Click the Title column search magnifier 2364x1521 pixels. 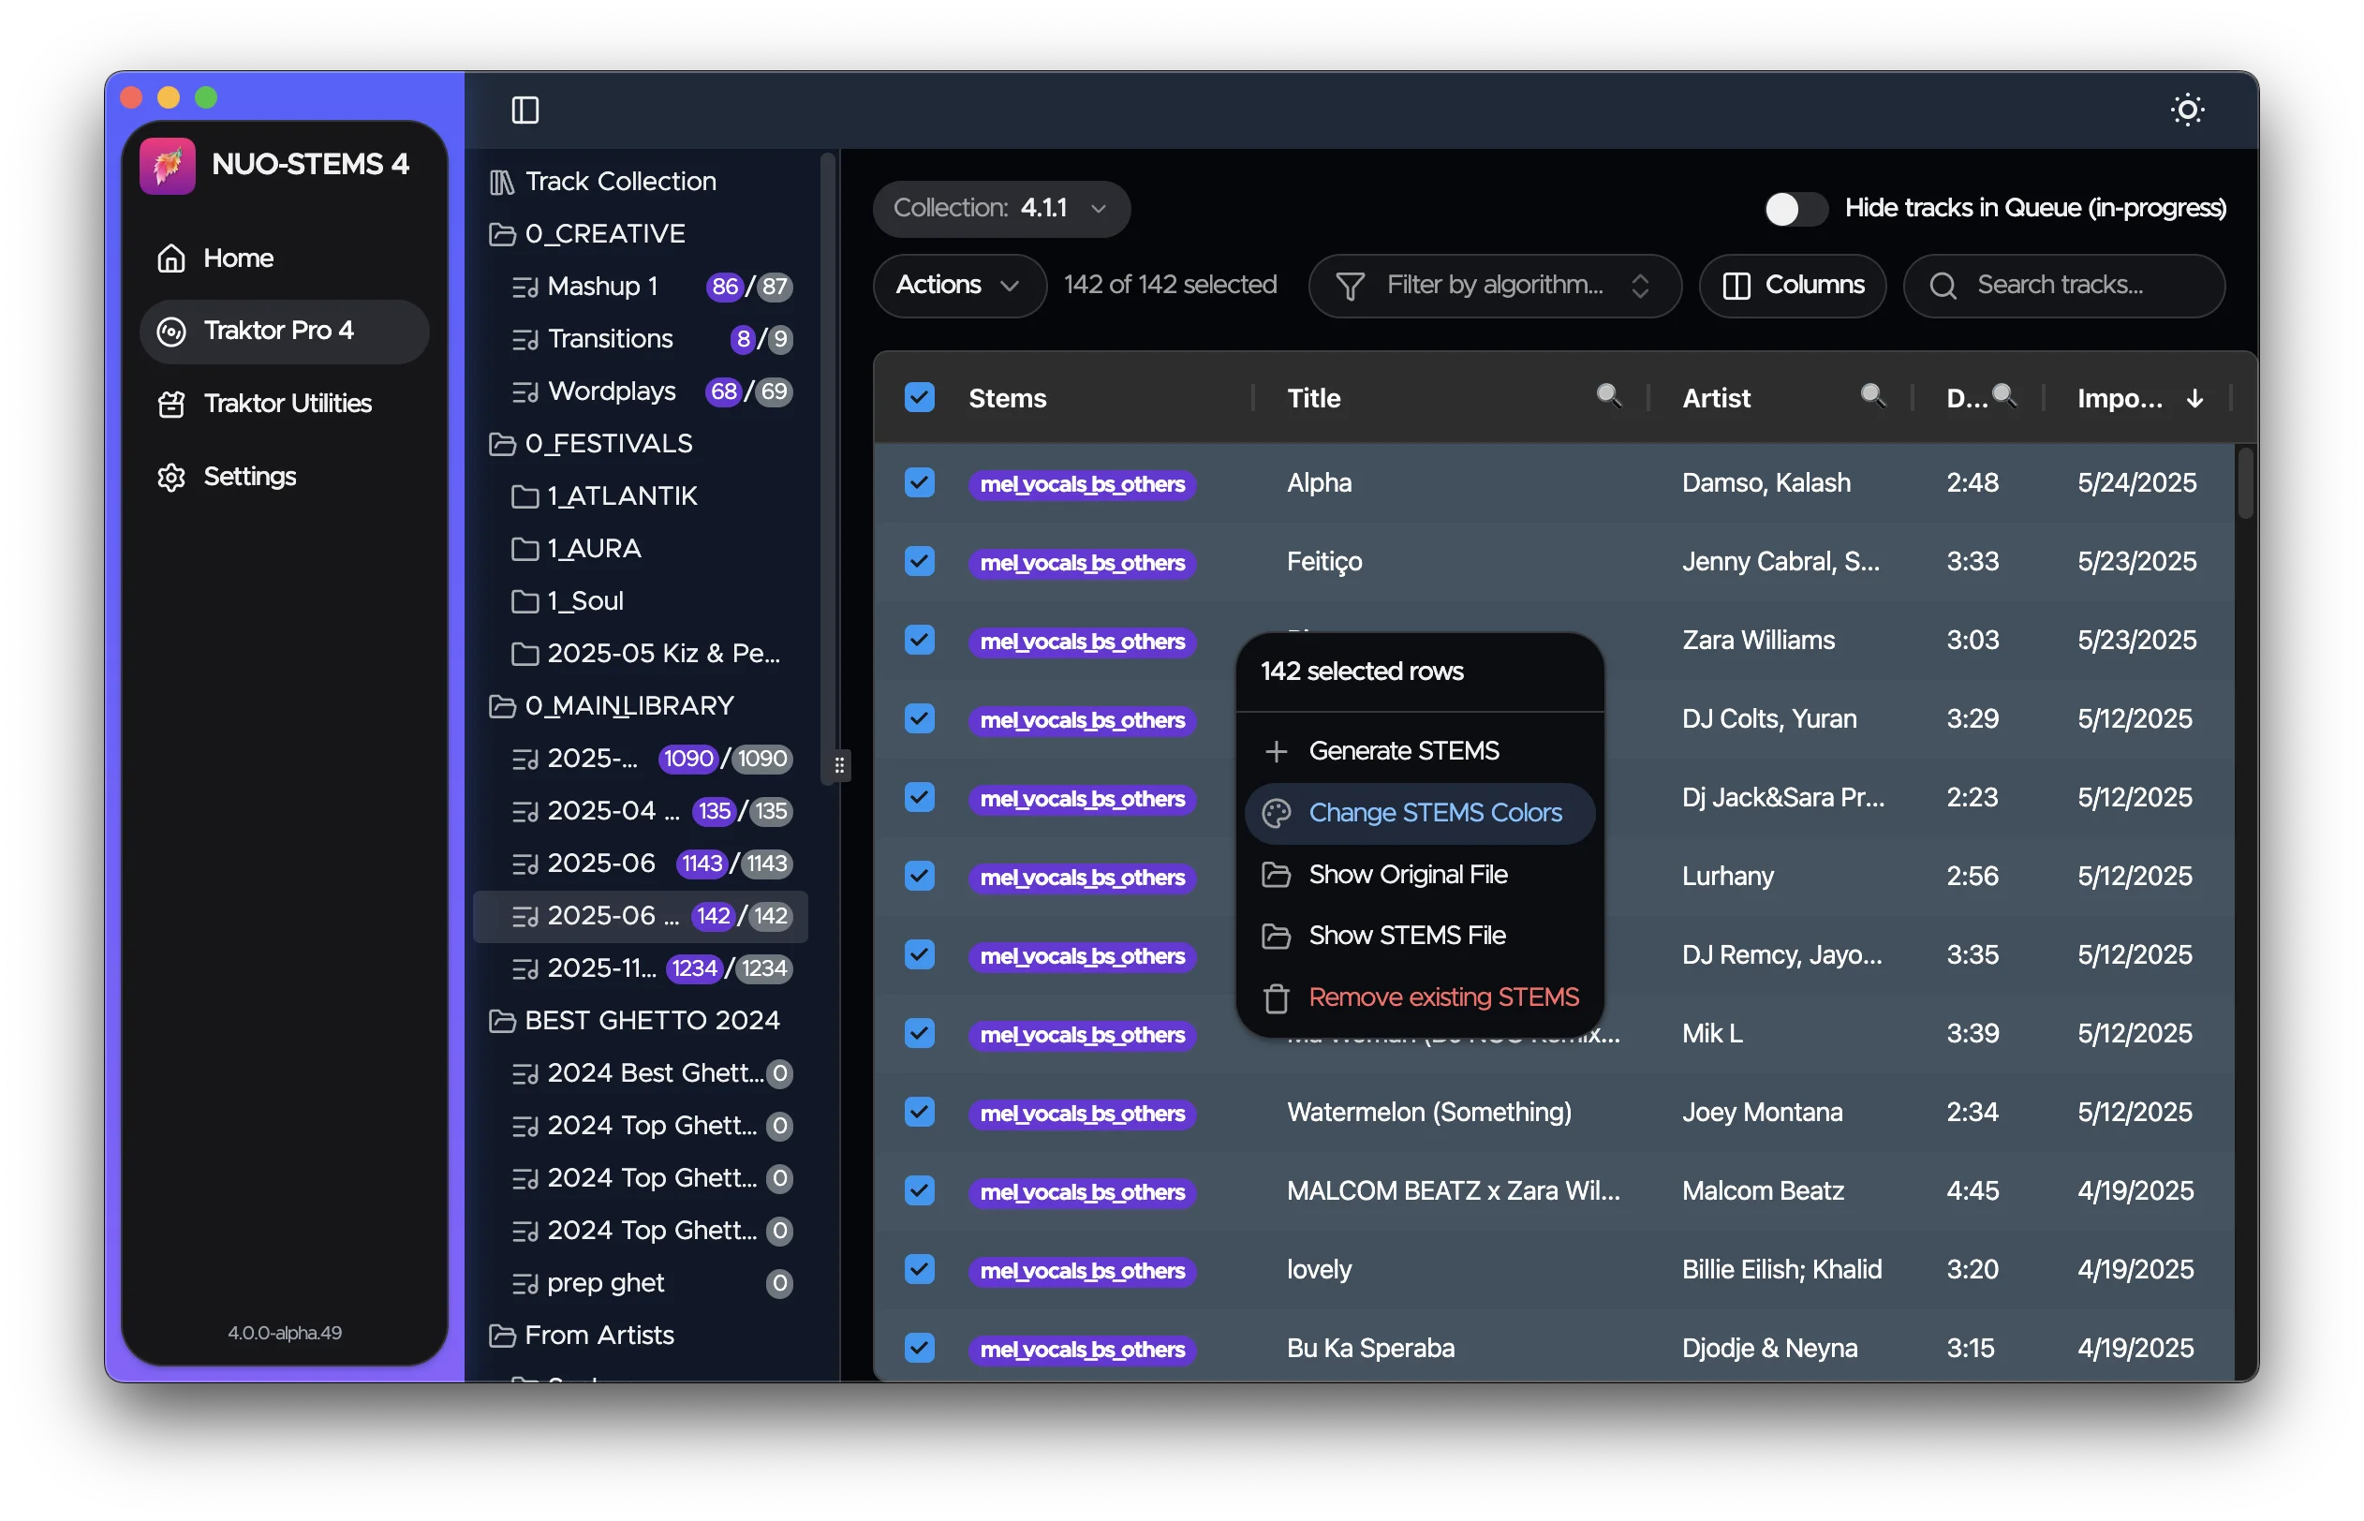click(x=1607, y=396)
